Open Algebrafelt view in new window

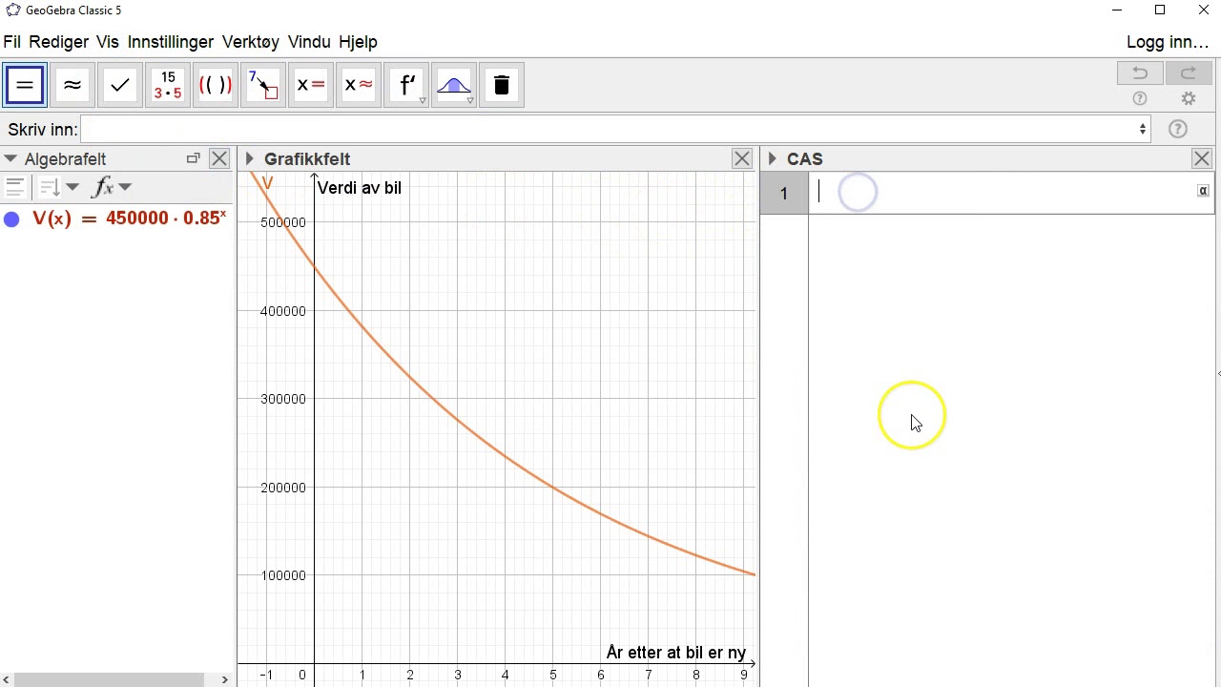click(193, 159)
